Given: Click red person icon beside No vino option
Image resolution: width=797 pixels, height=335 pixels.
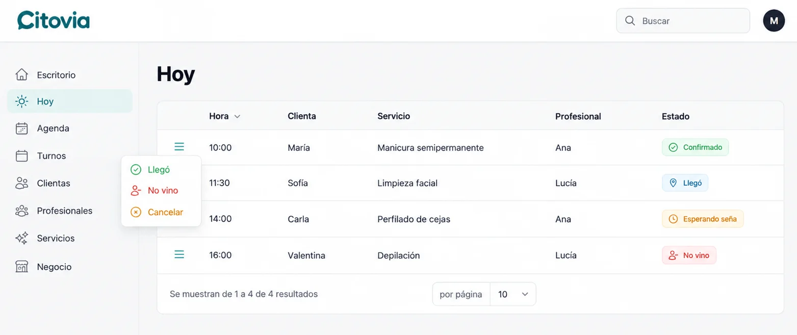Looking at the screenshot, I should coord(136,191).
